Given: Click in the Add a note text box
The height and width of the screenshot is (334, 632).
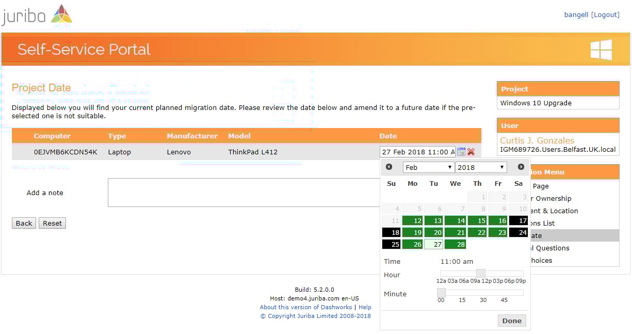Looking at the screenshot, I should [x=244, y=193].
